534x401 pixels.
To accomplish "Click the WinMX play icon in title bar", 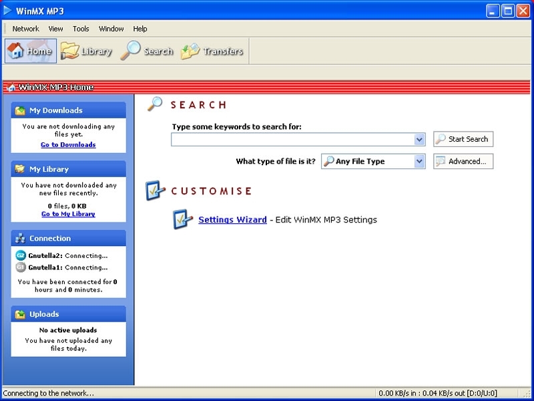I will coord(7,11).
